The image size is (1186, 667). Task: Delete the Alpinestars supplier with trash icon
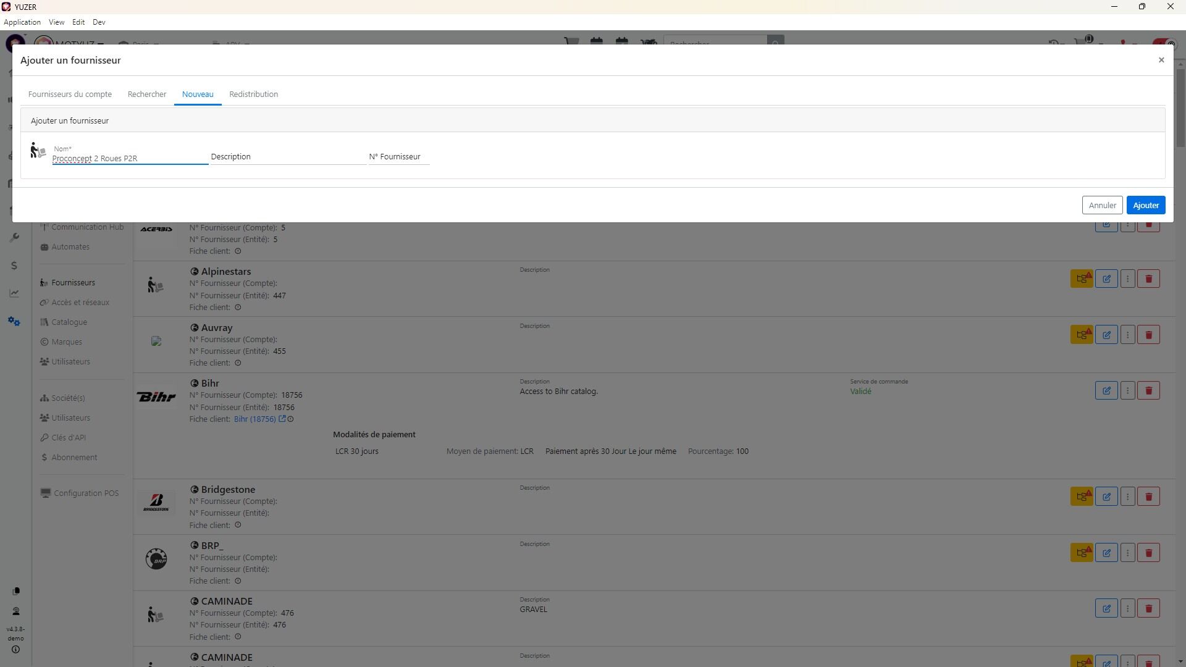1148,279
